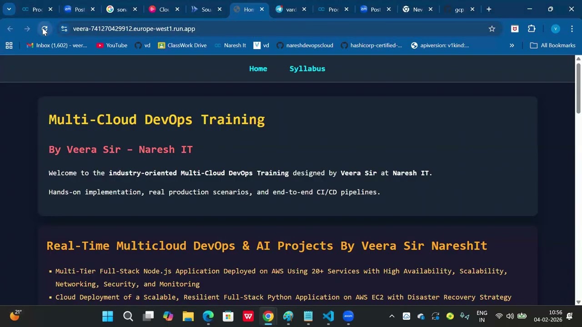Switch to Visual Studio Code on the taskbar
The height and width of the screenshot is (327, 582).
328,316
